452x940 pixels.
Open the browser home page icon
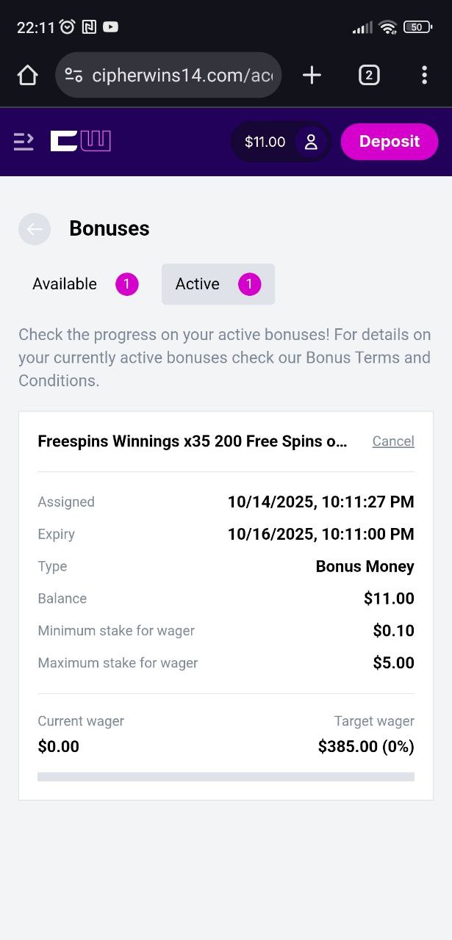[x=27, y=75]
